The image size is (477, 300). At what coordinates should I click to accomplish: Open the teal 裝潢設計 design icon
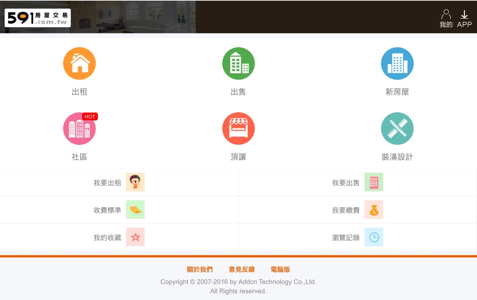[397, 129]
